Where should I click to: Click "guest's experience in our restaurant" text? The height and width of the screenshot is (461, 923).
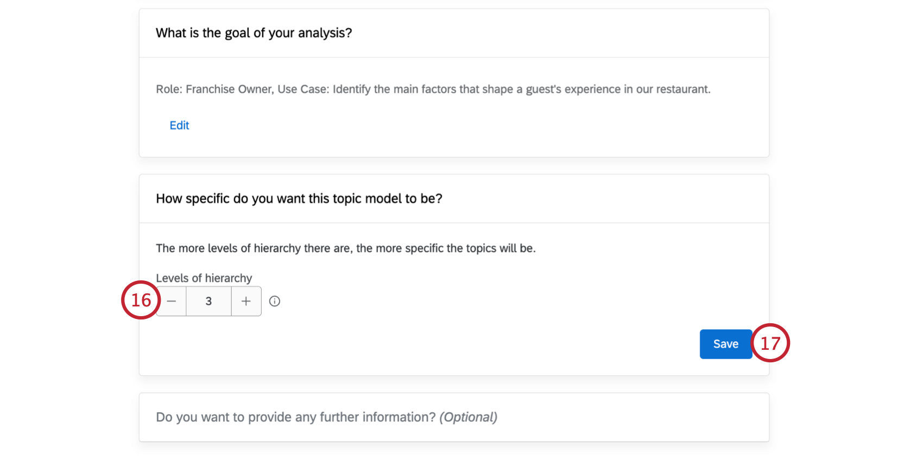coord(618,89)
